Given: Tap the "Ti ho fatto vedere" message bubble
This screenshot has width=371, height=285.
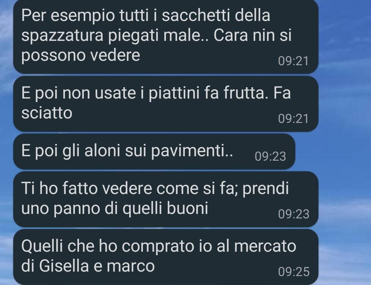Looking at the screenshot, I should 166,199.
